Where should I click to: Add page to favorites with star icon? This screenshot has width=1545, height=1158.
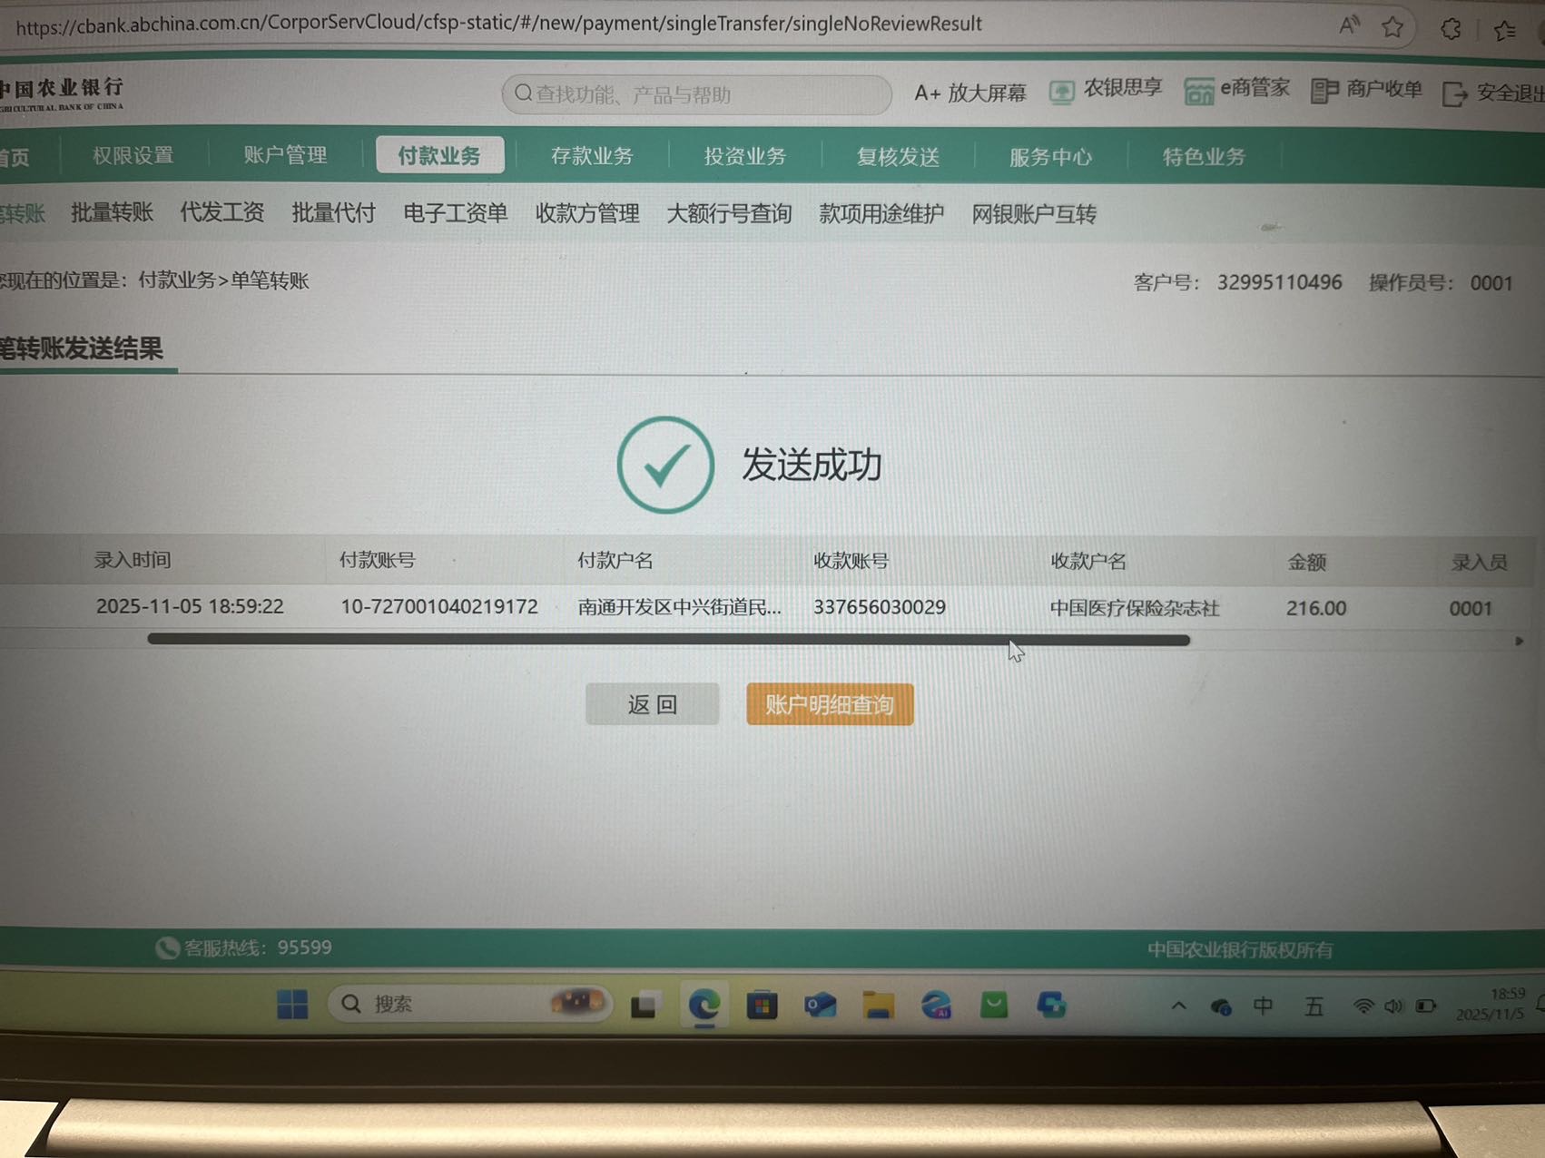[1392, 27]
